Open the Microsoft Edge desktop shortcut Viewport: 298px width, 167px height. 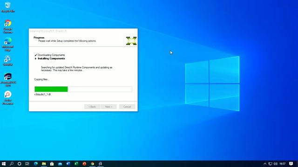7,45
